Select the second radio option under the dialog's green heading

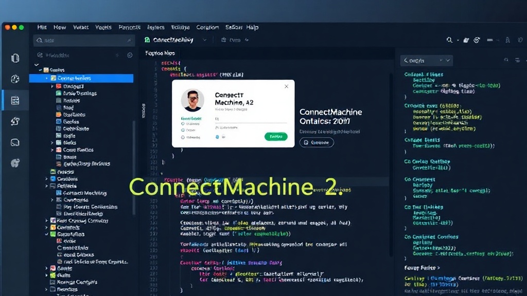point(183,130)
